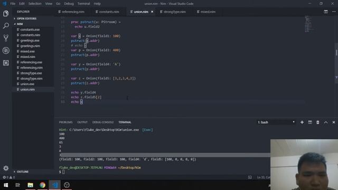
Task: Click errors and warnings status indicator
Action: [9, 177]
